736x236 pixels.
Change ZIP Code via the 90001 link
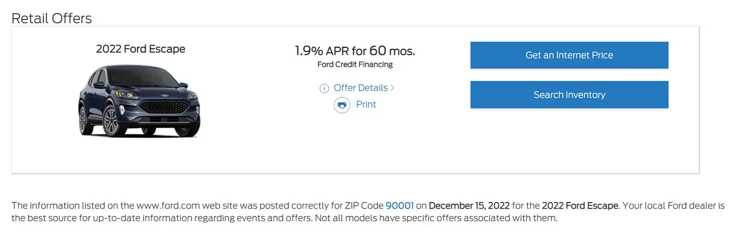point(400,206)
